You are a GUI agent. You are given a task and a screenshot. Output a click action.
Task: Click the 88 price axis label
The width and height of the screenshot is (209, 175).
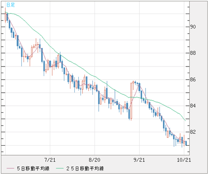tap(193, 53)
